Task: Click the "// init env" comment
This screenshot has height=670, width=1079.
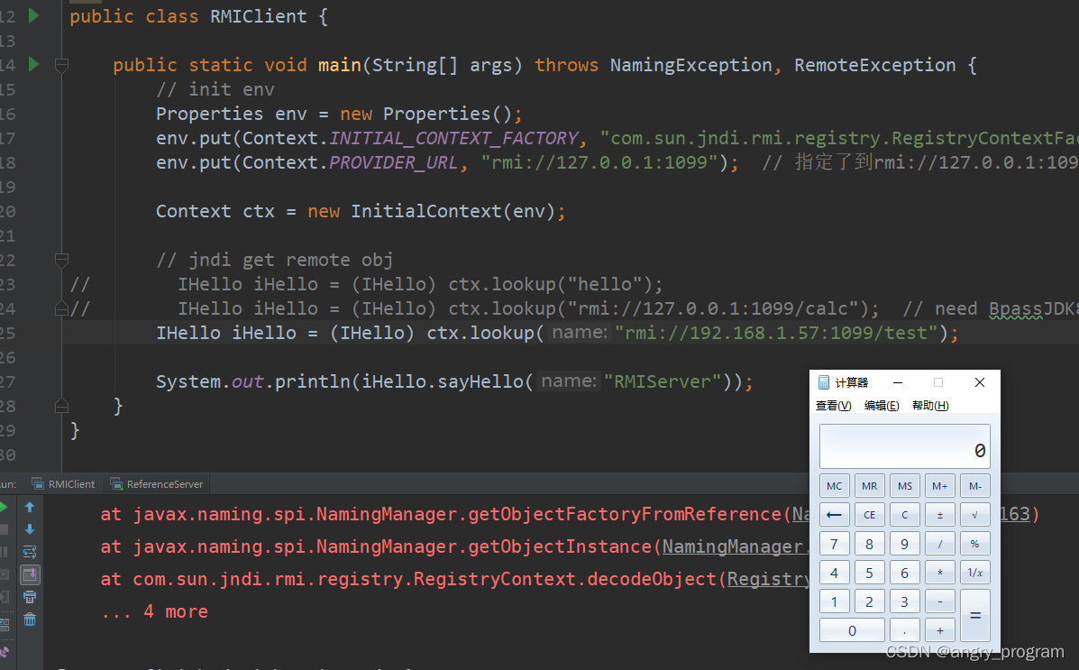Action: (x=215, y=89)
